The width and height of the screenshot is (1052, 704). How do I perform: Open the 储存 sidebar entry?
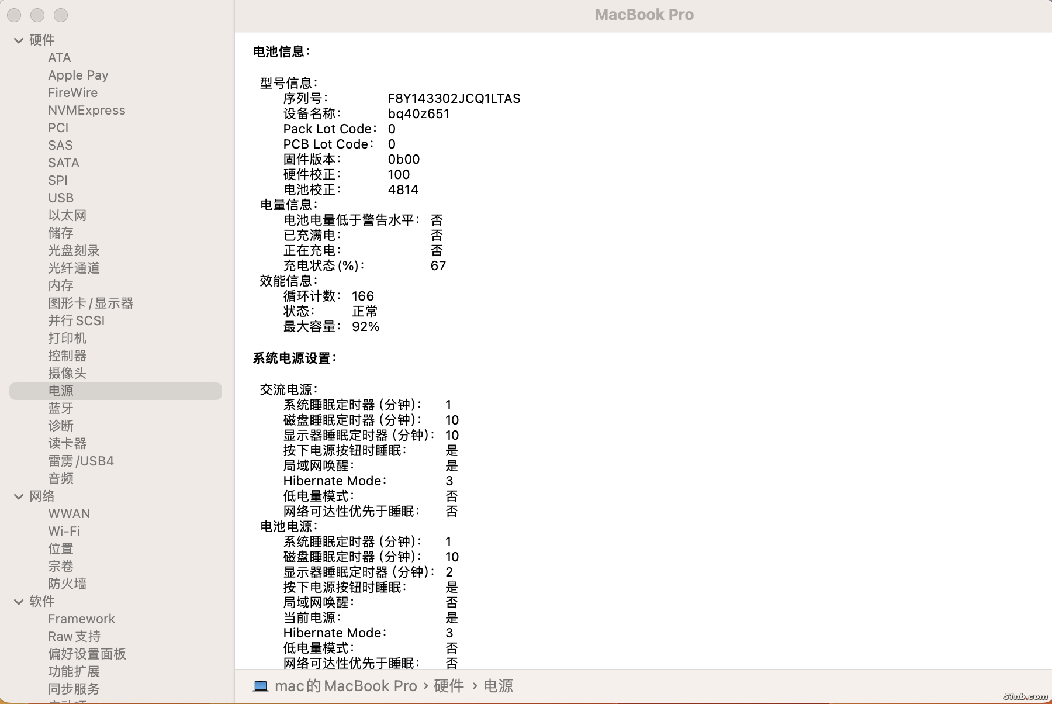(x=61, y=233)
